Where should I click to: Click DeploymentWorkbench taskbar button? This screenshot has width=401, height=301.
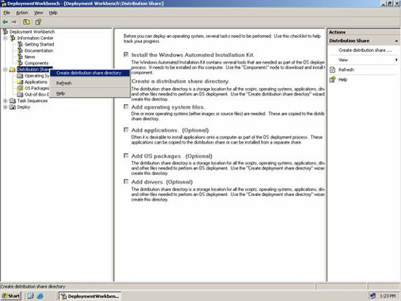(90, 296)
